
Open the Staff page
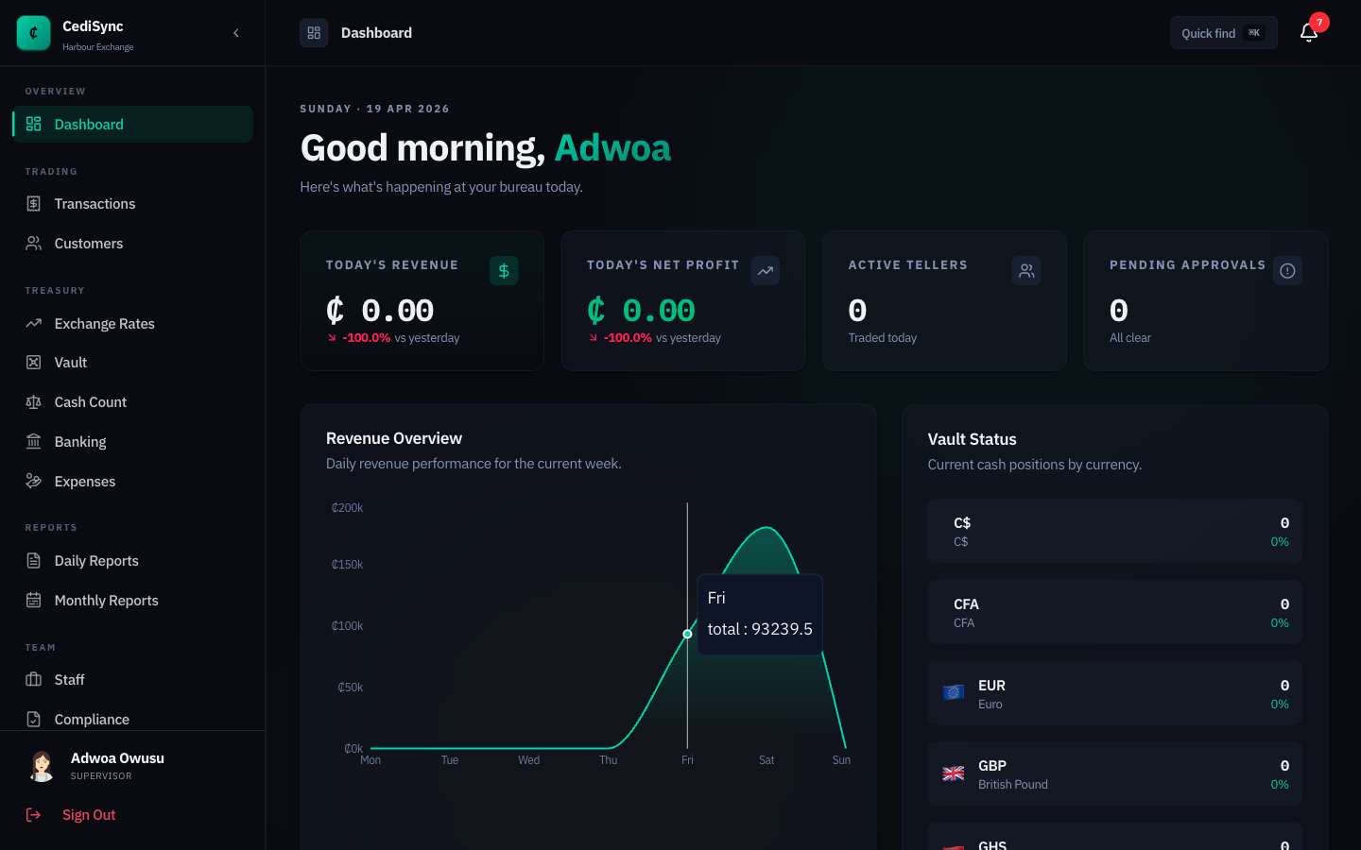coord(71,679)
